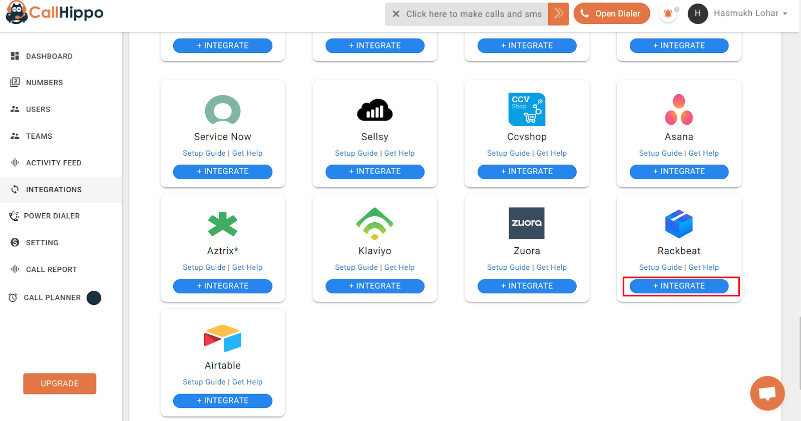Open Asana Get Help link
The height and width of the screenshot is (421, 801).
click(x=704, y=153)
